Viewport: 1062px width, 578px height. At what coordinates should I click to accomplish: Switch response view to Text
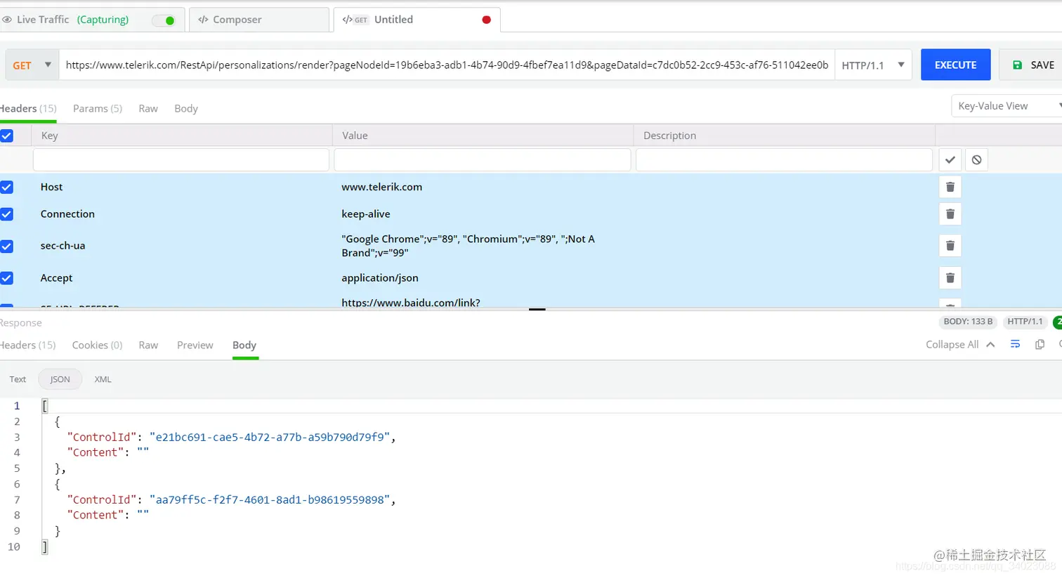(18, 379)
